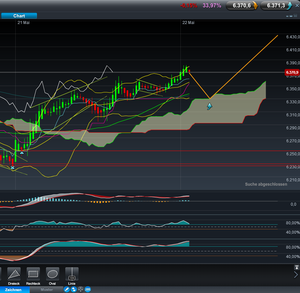Collapse the drawing toolbar with down-arrow icon
Image resolution: width=300 pixels, height=293 pixels.
[x=296, y=267]
